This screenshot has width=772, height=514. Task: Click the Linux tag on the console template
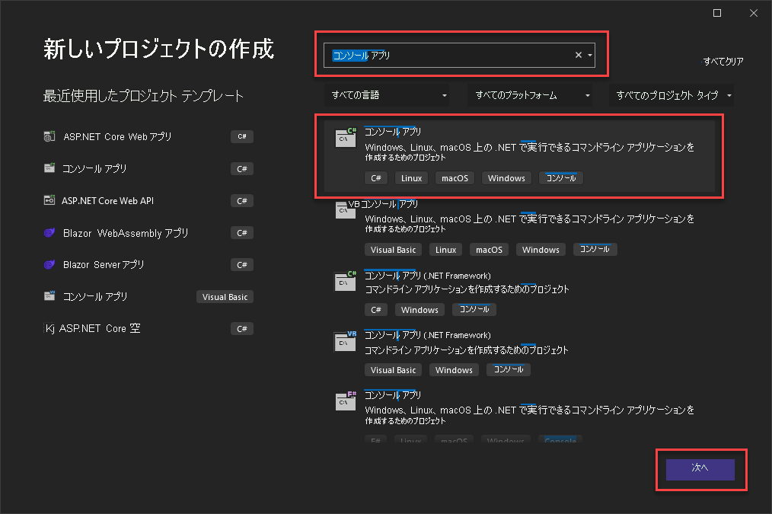pyautogui.click(x=410, y=177)
